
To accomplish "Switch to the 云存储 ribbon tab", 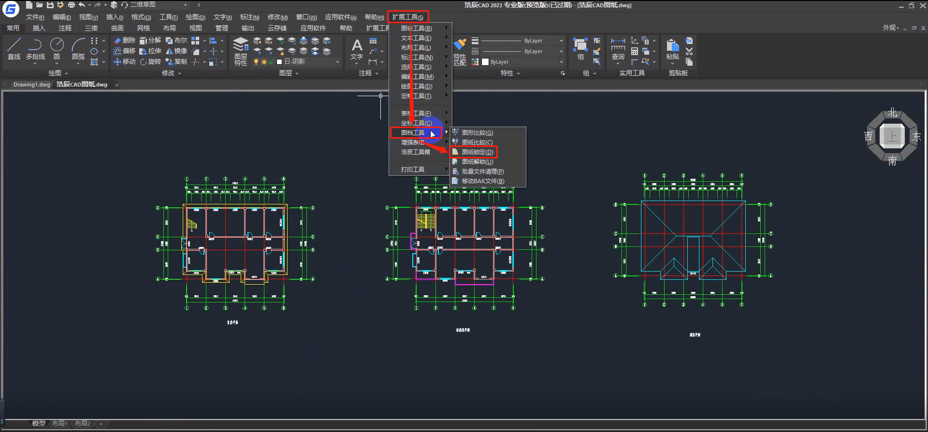I will click(x=277, y=28).
